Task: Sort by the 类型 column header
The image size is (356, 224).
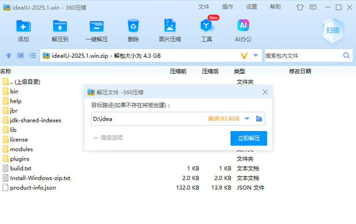Action: pos(239,71)
